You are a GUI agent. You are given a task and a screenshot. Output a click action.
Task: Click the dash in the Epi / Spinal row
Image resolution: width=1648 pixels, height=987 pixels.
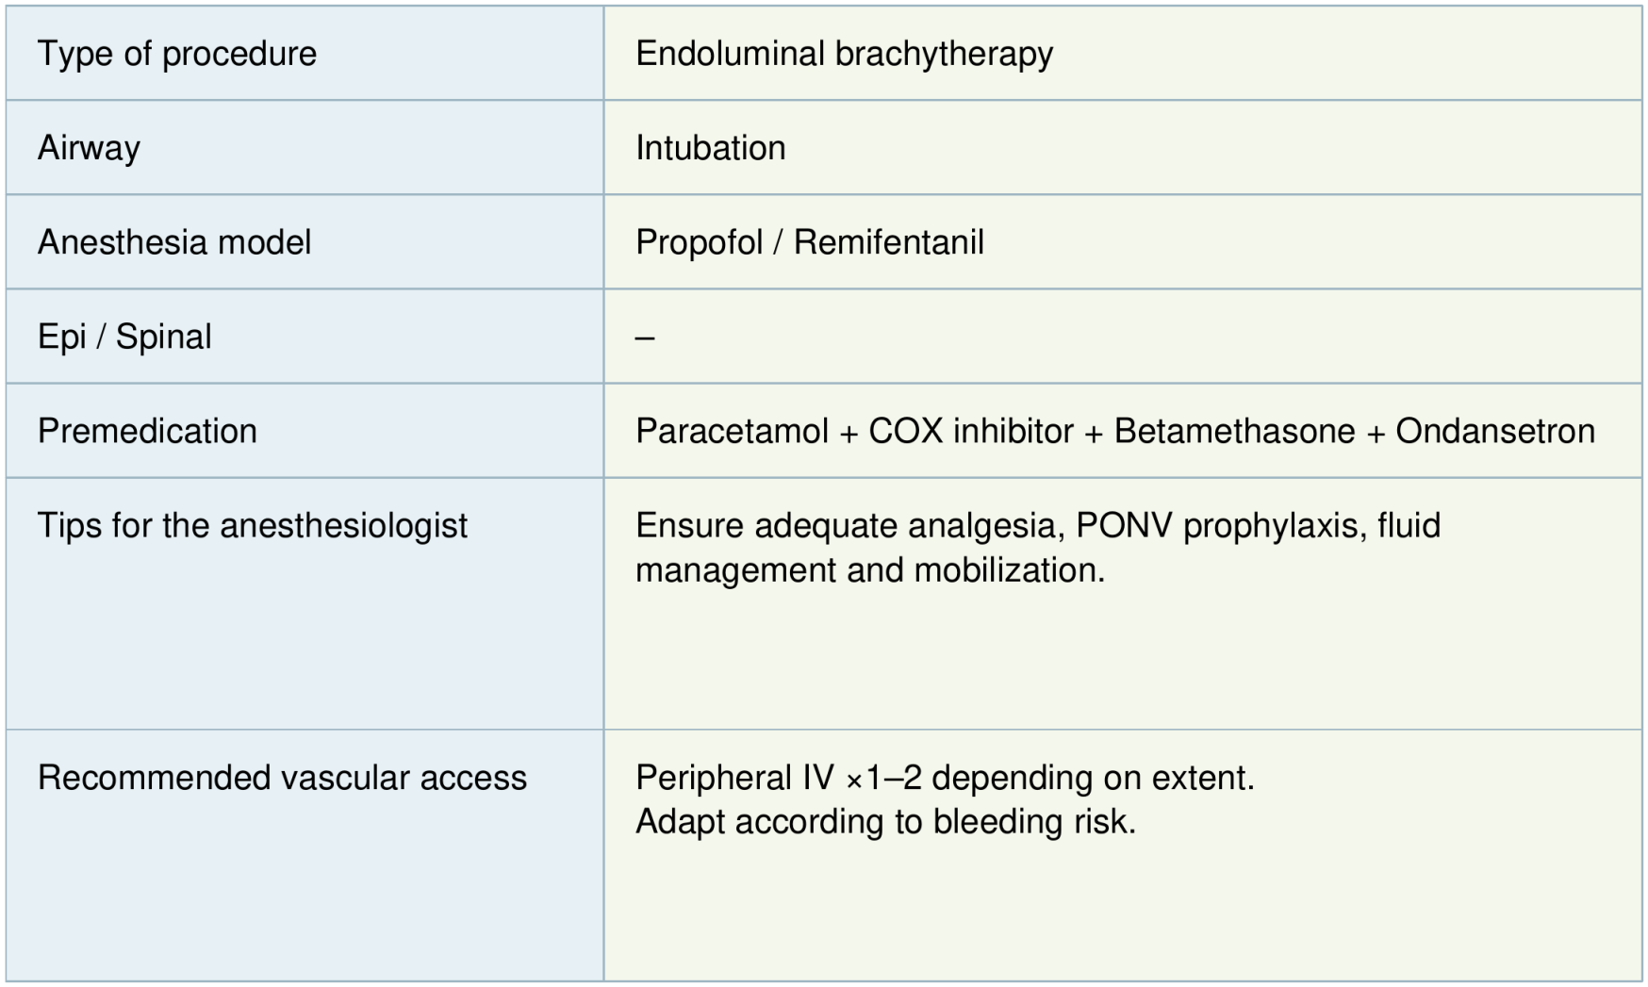(x=645, y=337)
